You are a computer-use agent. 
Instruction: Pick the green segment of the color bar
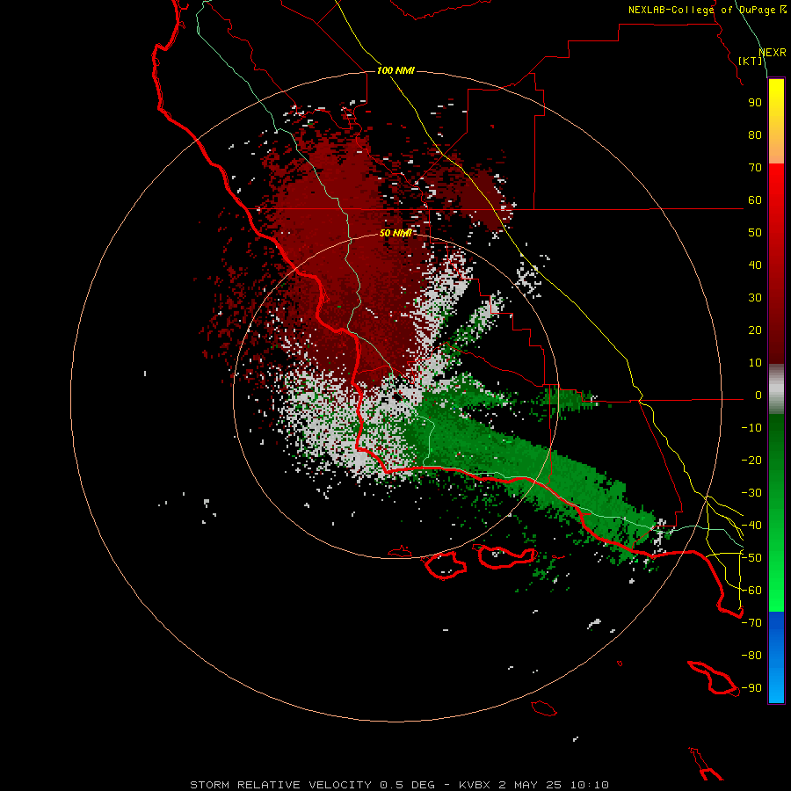point(776,512)
